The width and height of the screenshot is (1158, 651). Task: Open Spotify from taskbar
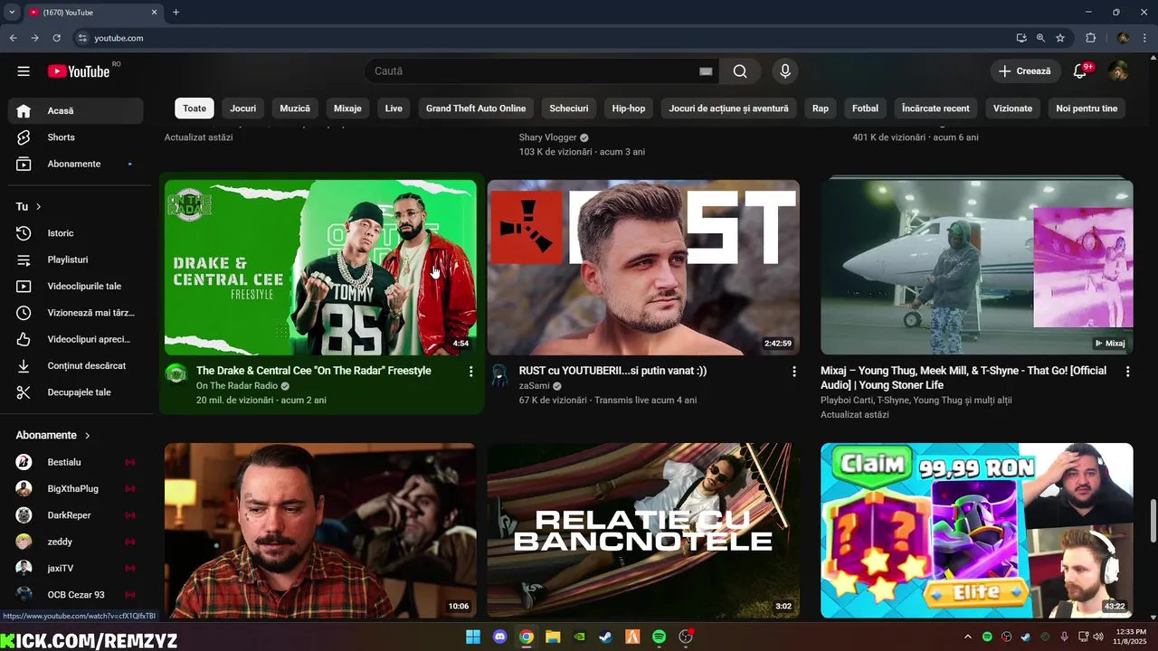(659, 637)
